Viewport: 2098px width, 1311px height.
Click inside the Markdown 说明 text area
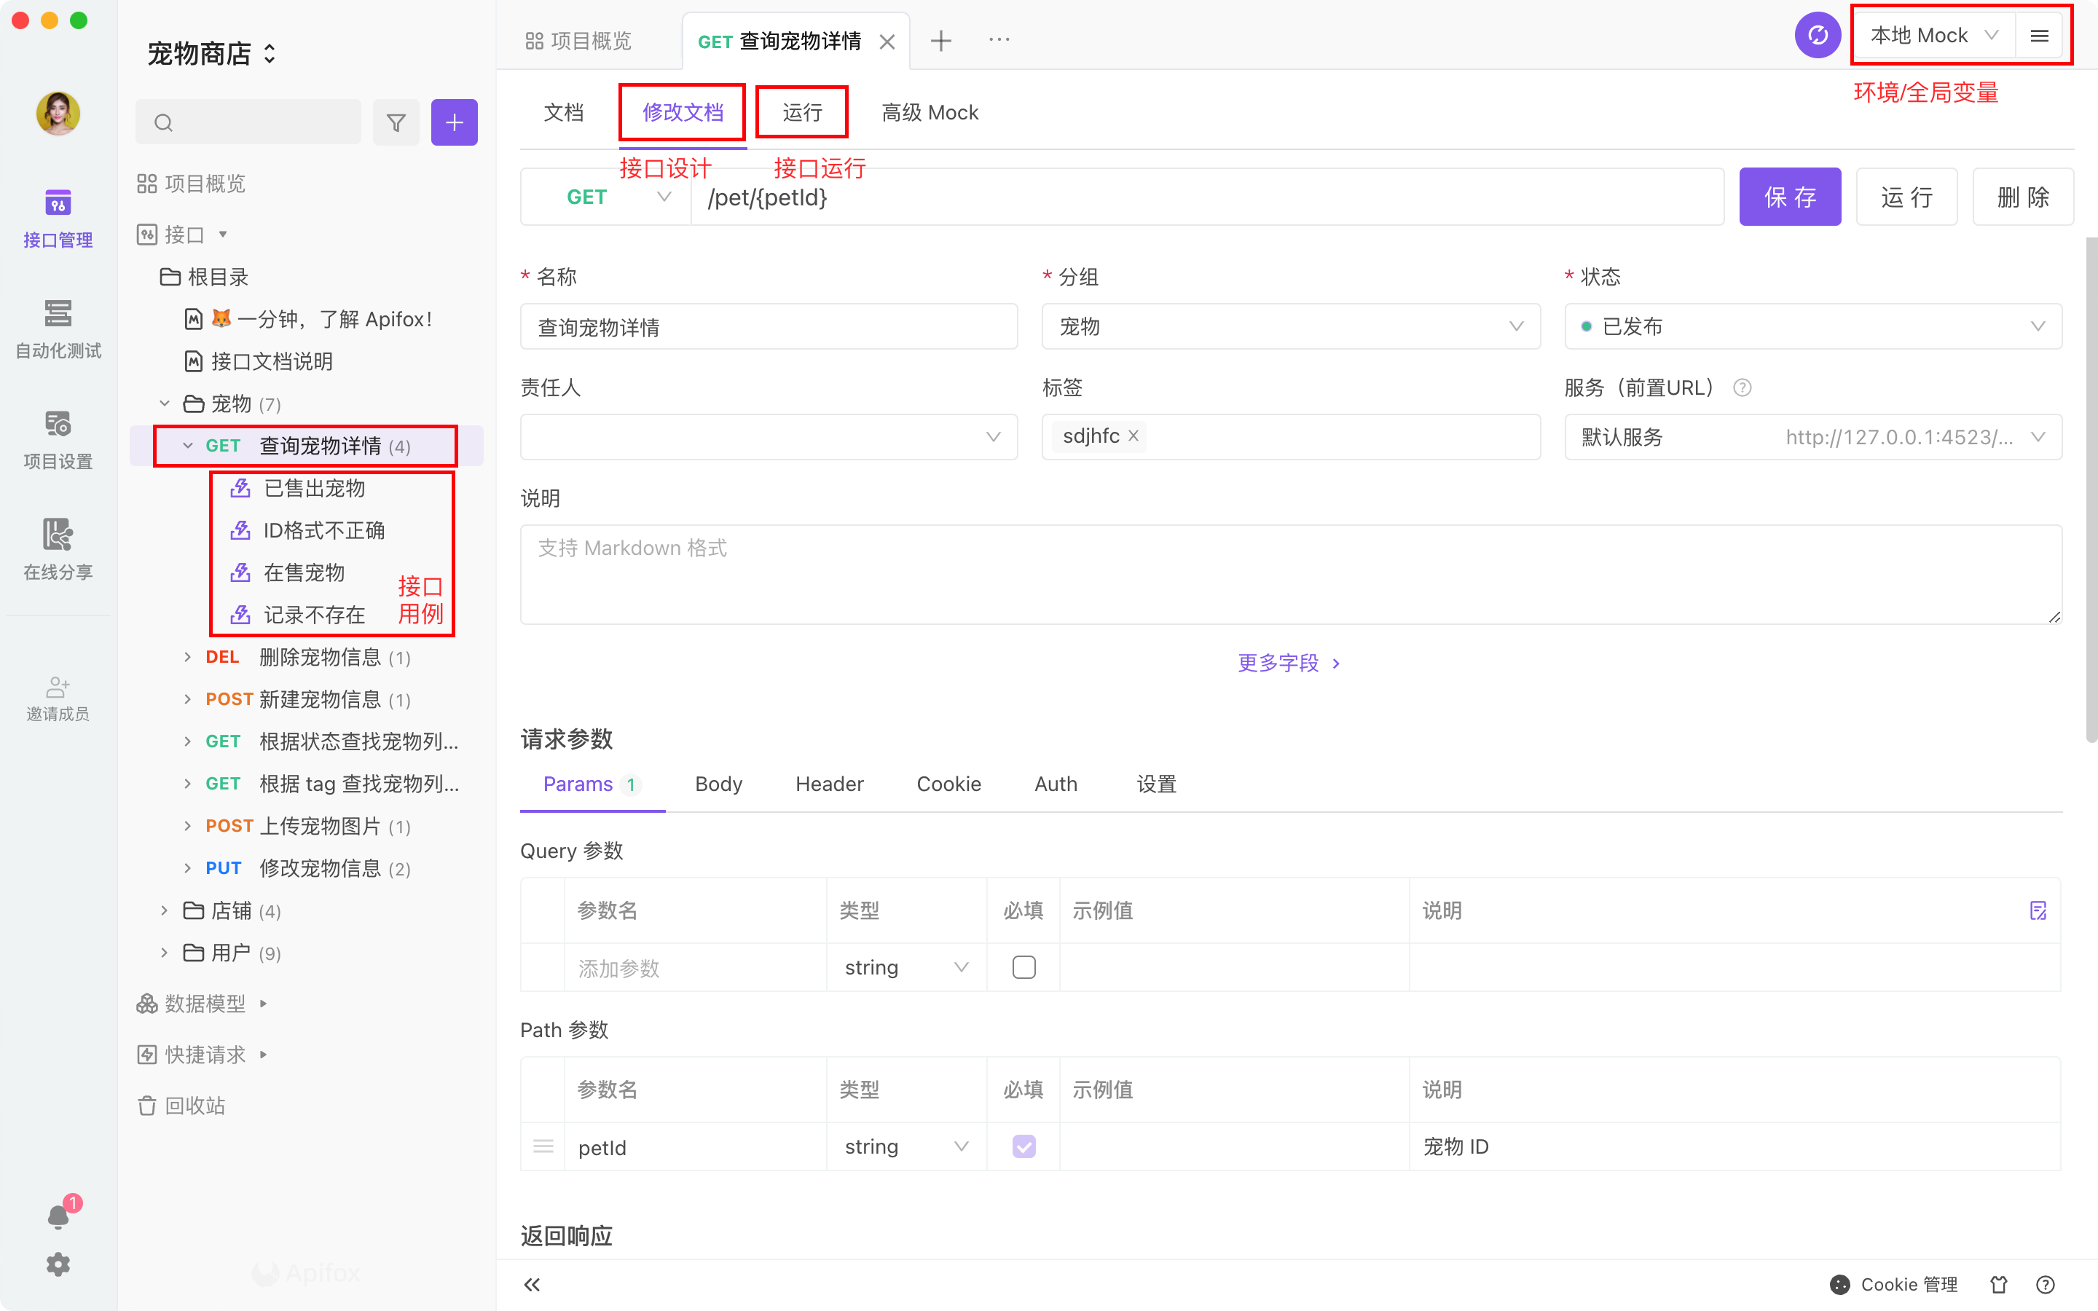pyautogui.click(x=1290, y=574)
